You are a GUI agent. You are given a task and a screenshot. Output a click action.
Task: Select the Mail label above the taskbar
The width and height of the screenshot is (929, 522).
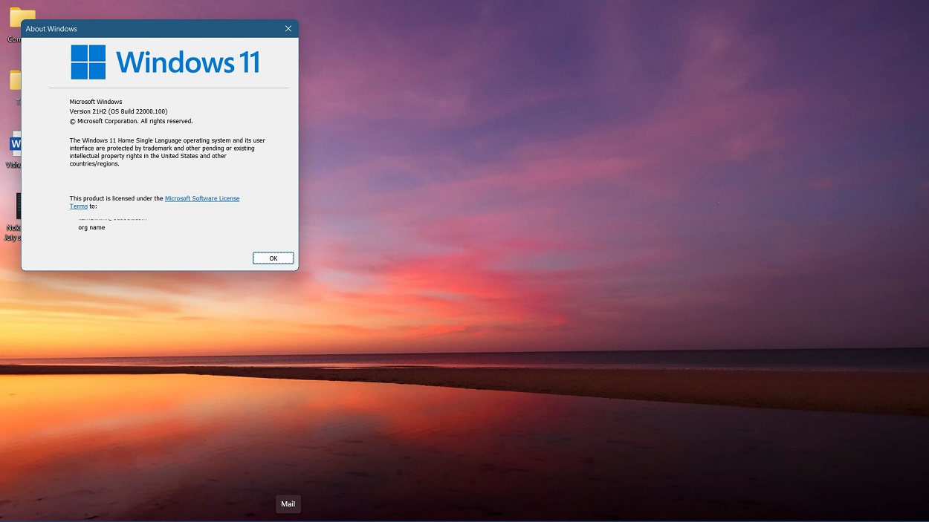(288, 503)
